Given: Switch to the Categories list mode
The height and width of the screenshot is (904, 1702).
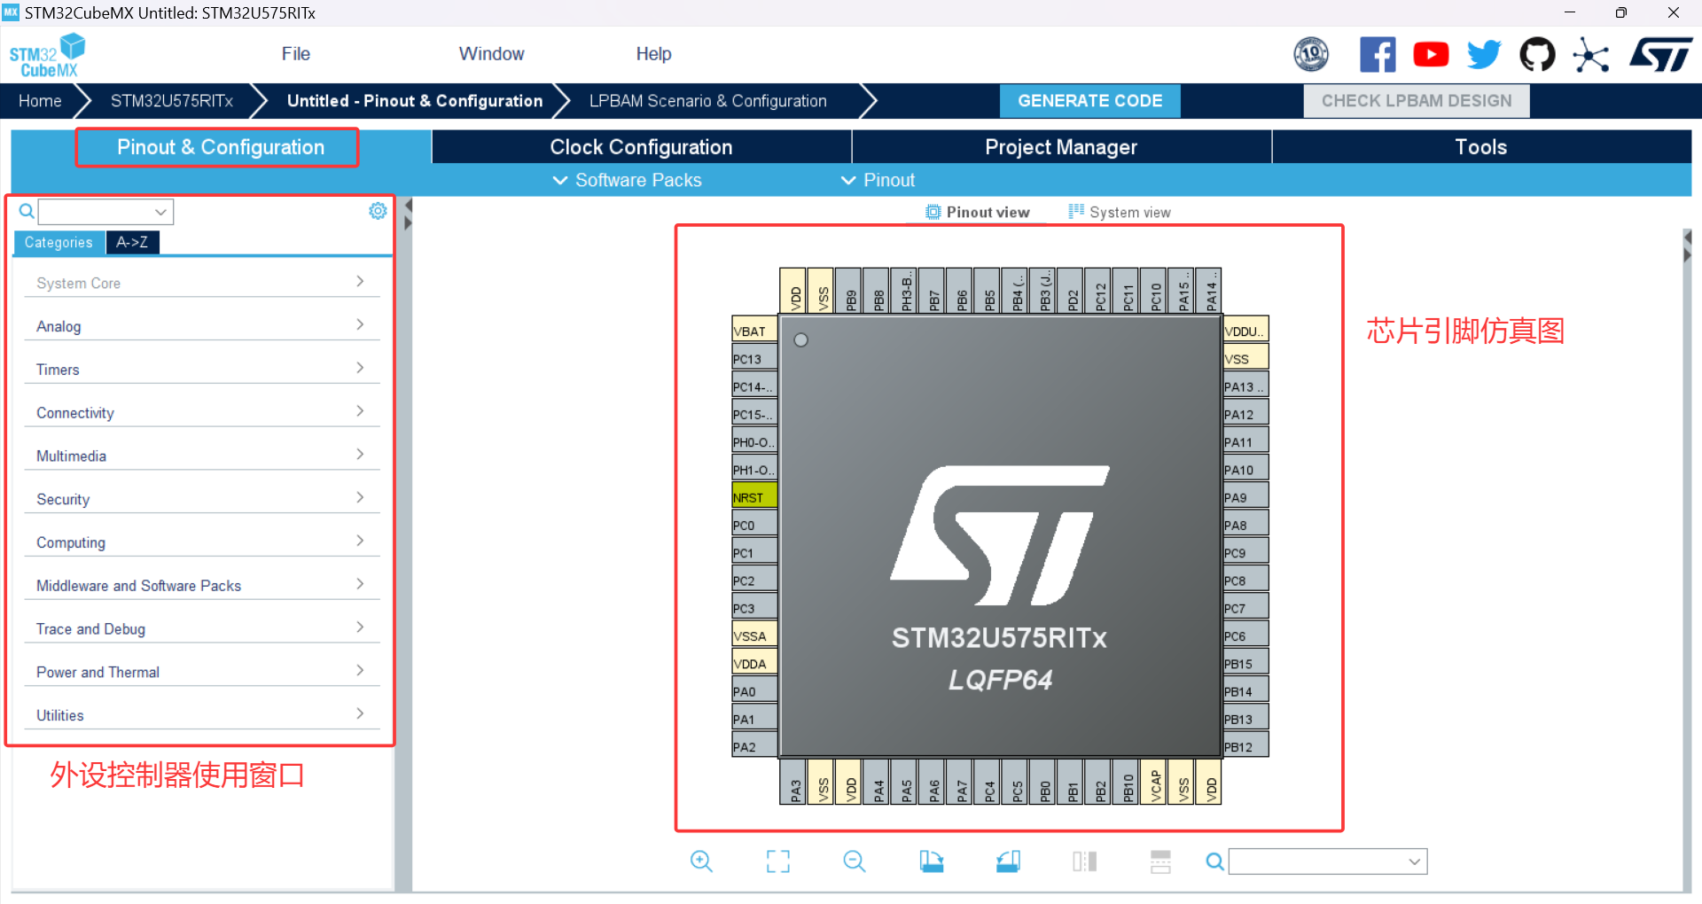Looking at the screenshot, I should (x=59, y=242).
